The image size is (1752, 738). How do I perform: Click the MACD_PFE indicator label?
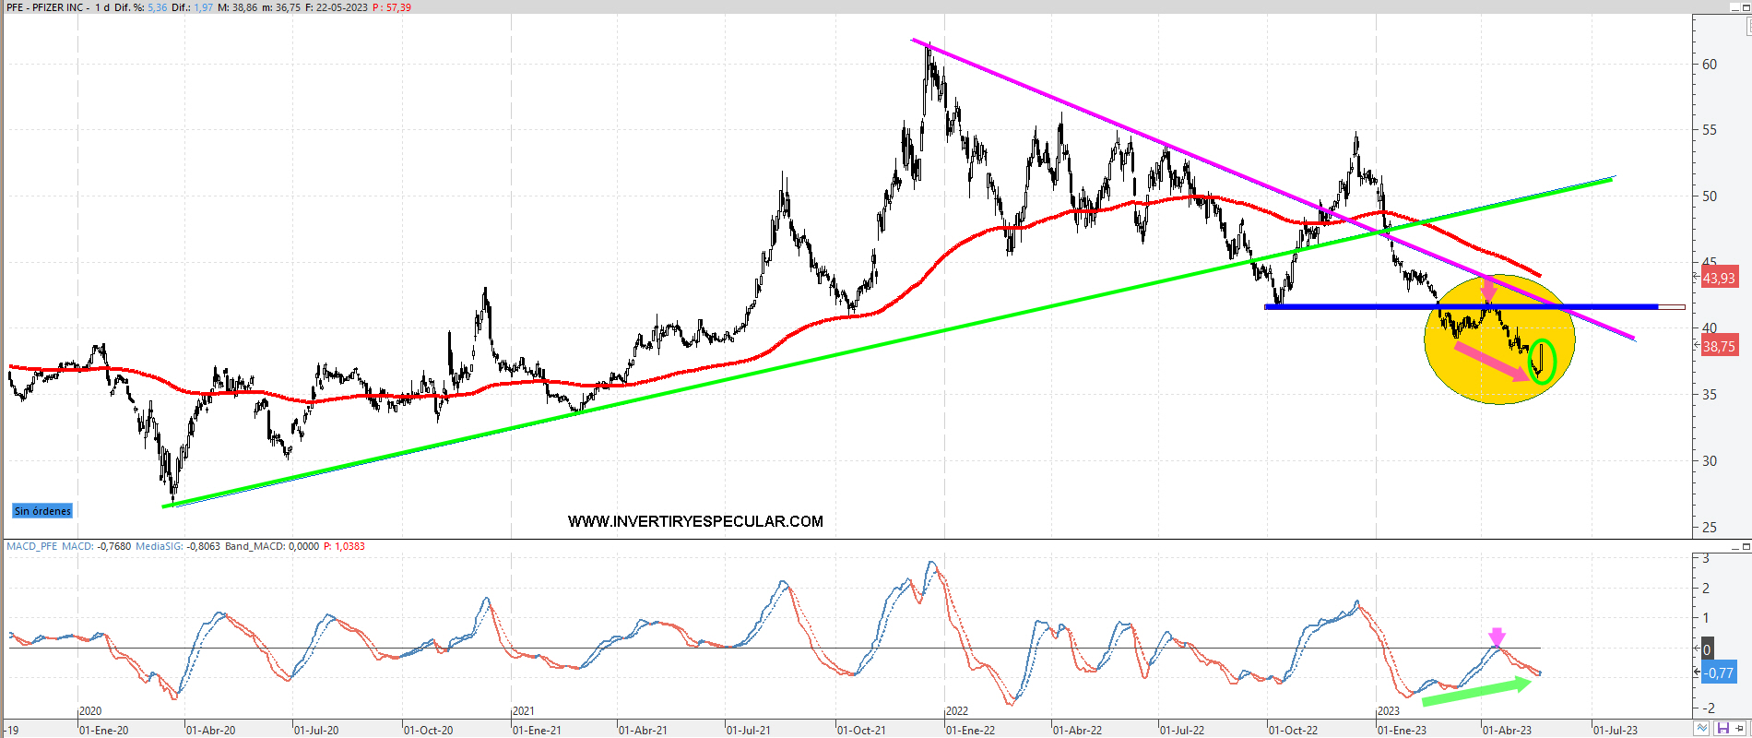(32, 546)
